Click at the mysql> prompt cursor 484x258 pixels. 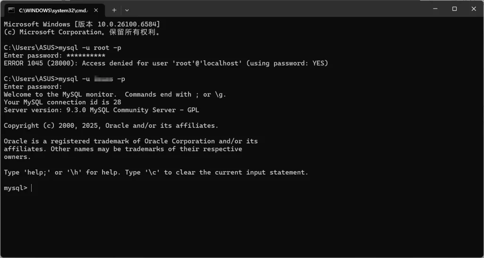(32, 188)
